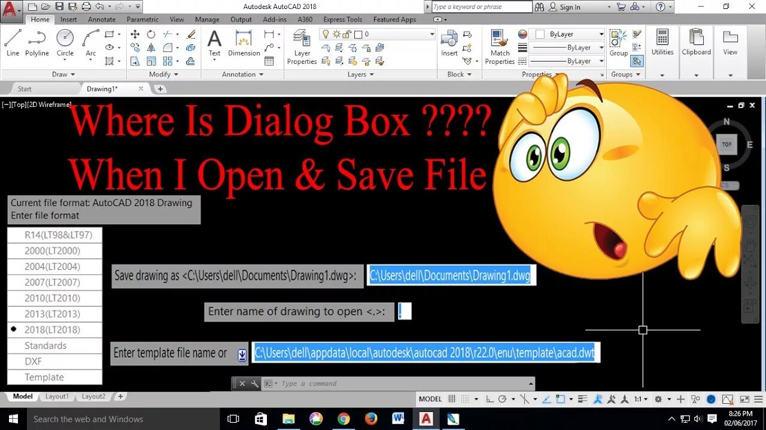Select the Polyline tool
The image size is (766, 430).
(37, 42)
